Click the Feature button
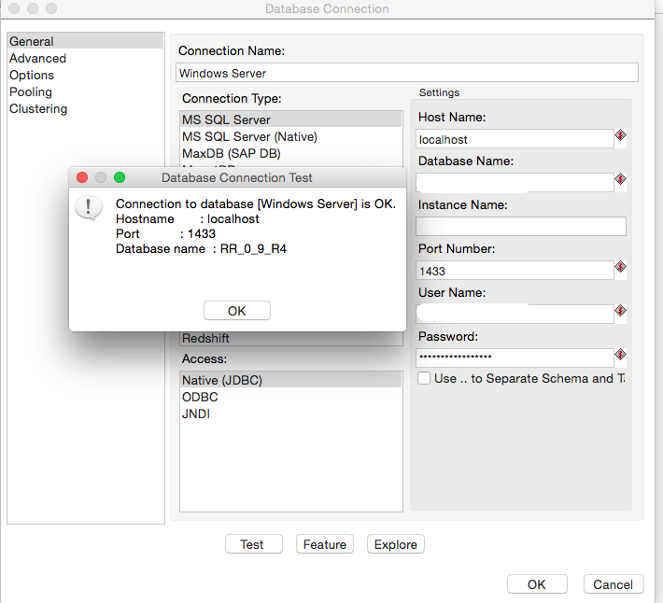Screen dimensions: 663x603 [325, 544]
